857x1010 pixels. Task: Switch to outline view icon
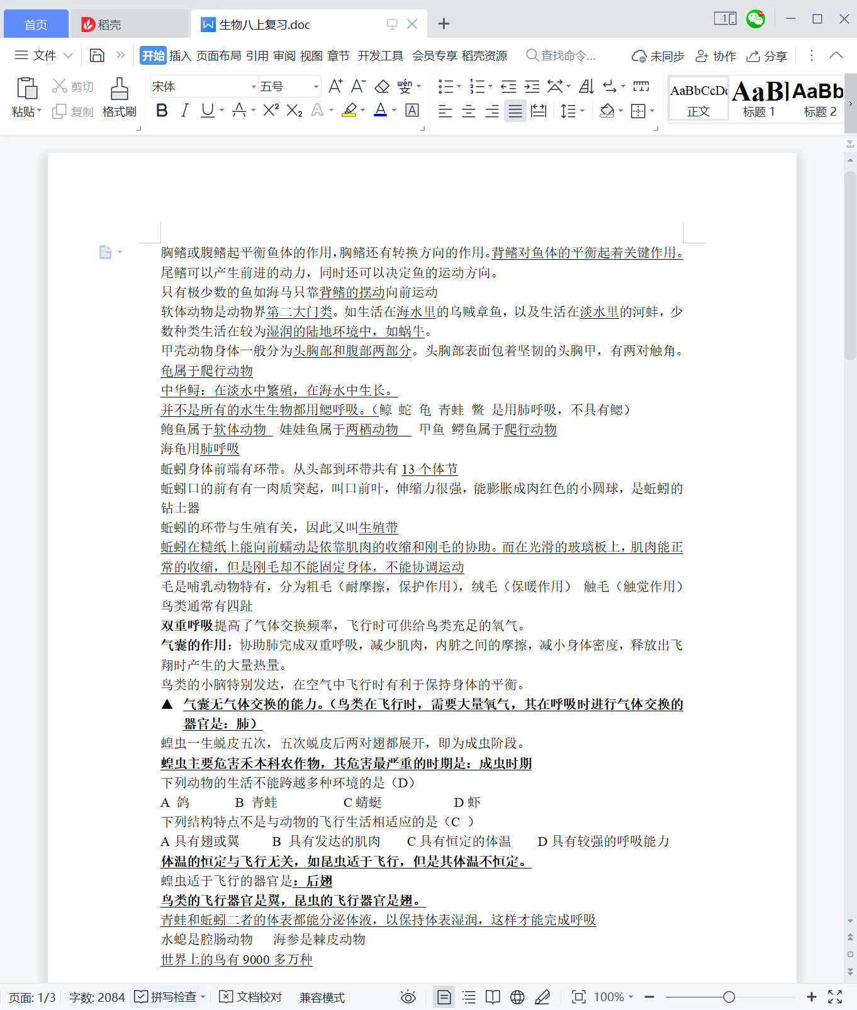pyautogui.click(x=469, y=997)
